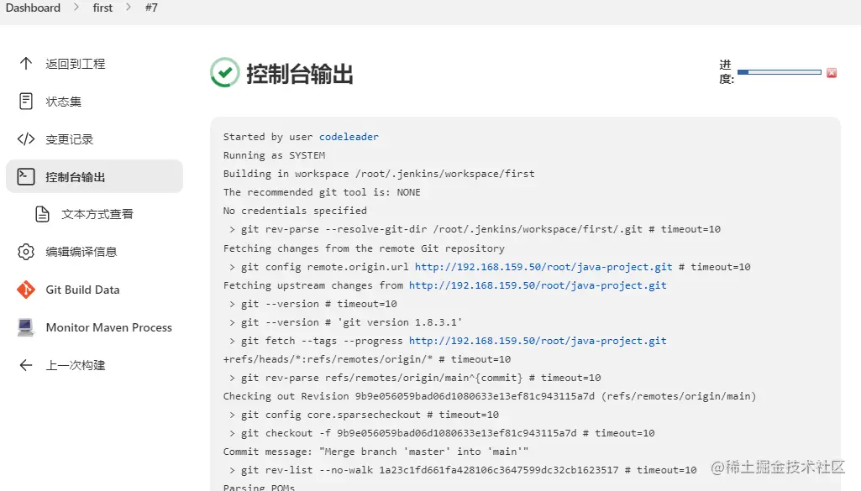
Task: Click the 进度 progress label
Action: tap(727, 72)
